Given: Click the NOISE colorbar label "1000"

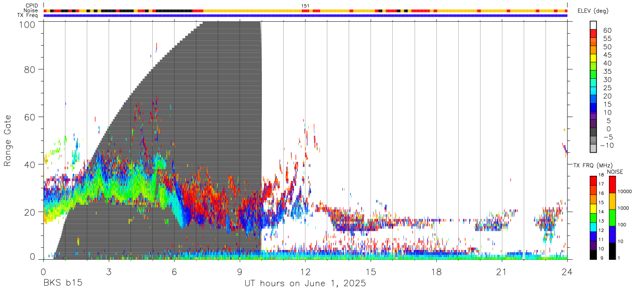Looking at the screenshot, I should pos(624,208).
